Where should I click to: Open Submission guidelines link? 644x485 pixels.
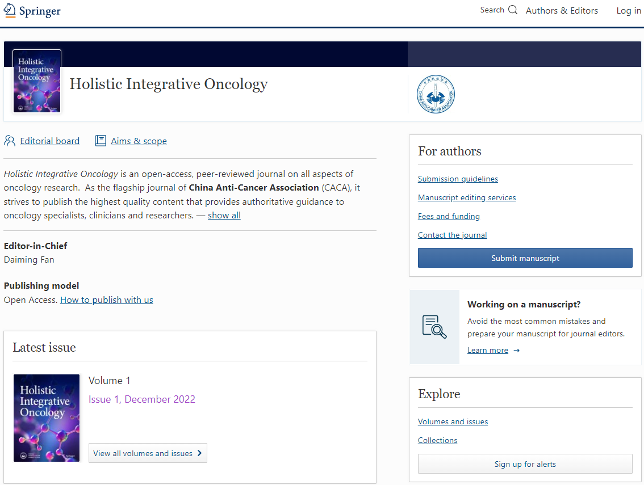458,179
